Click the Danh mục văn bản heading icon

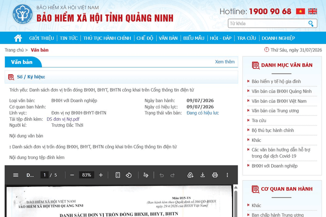coord(255,66)
